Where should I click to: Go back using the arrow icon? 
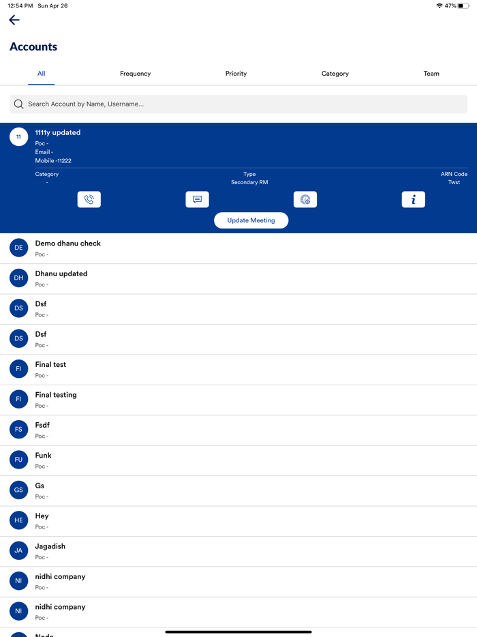pos(14,20)
